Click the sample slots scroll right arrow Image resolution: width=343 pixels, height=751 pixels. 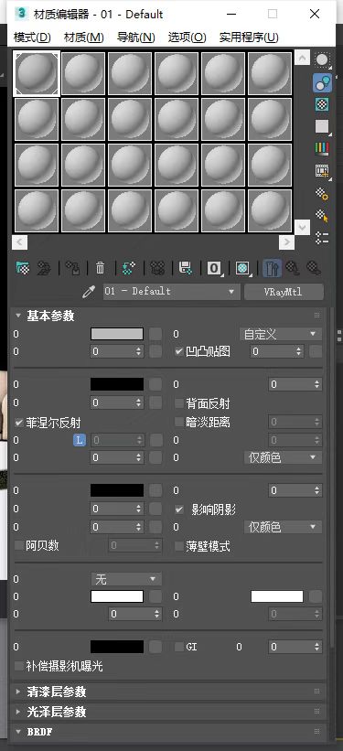[286, 242]
